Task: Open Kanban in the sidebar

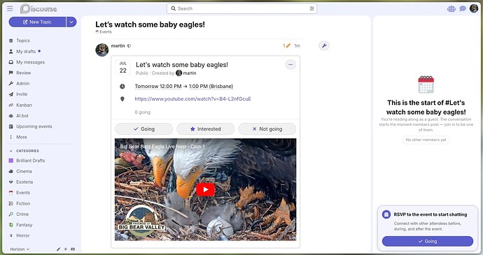Action: pyautogui.click(x=24, y=105)
